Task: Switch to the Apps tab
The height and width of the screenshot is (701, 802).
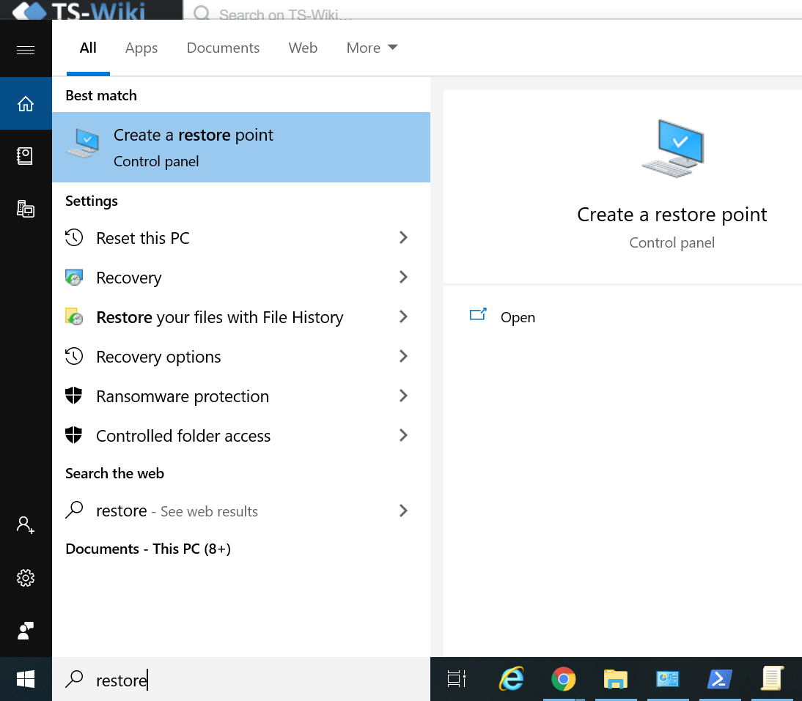Action: (x=141, y=48)
